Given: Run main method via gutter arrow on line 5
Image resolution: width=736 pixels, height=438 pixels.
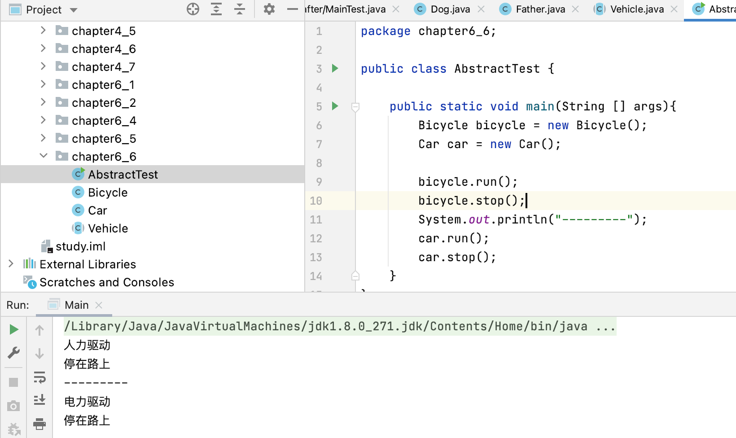Looking at the screenshot, I should pos(335,106).
